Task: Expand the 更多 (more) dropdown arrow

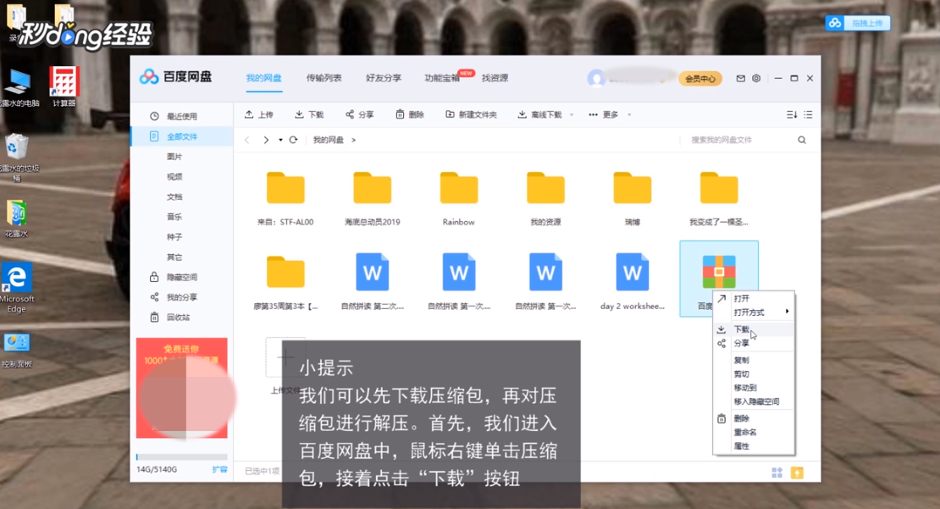Action: pyautogui.click(x=628, y=113)
